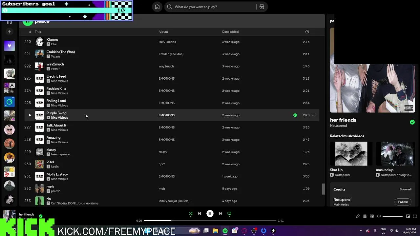Screen dimensions: 420x236
Task: Open the miniplayer
Action: pyautogui.click(x=408, y=216)
